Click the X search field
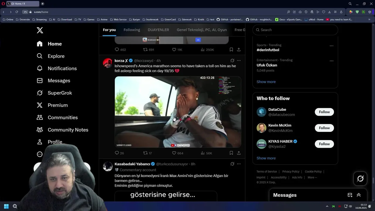Image resolution: width=375 pixels, height=211 pixels. click(x=295, y=30)
